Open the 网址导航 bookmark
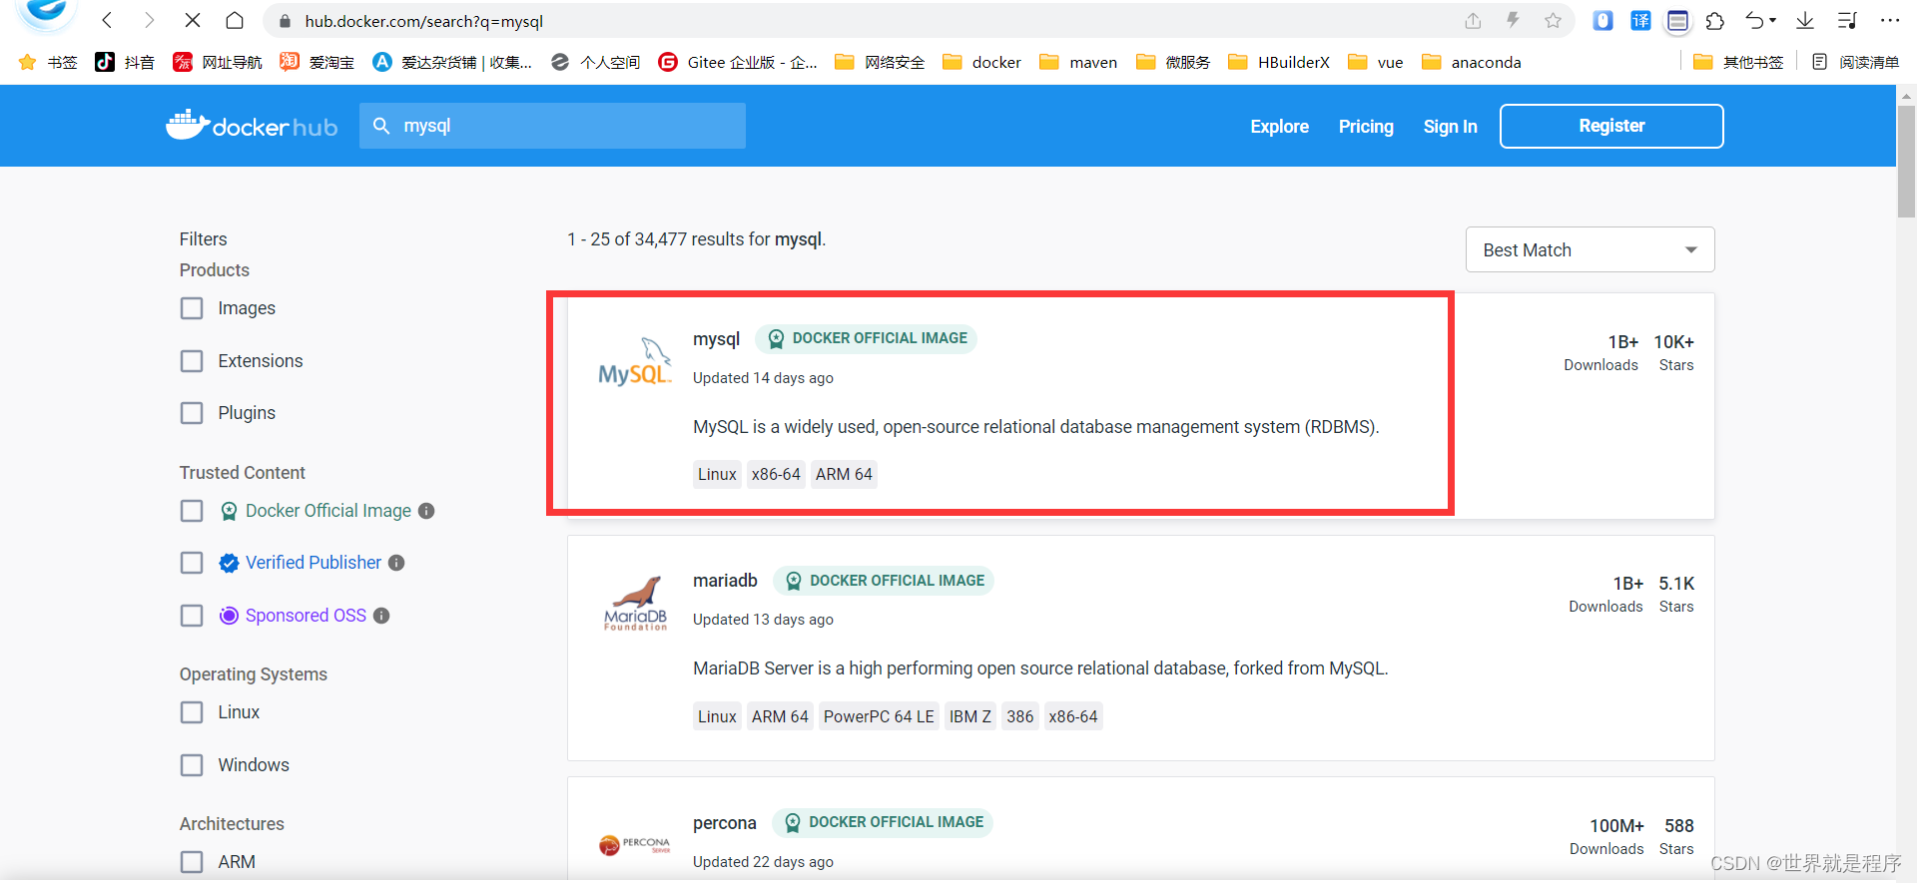1917x883 pixels. 218,62
